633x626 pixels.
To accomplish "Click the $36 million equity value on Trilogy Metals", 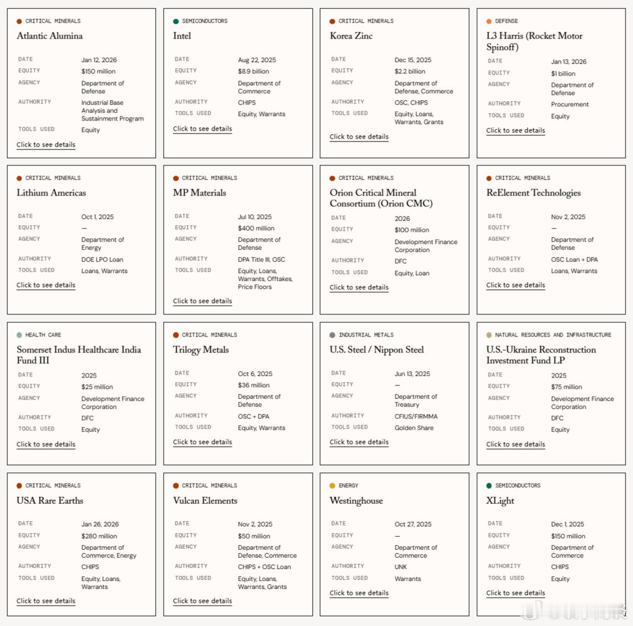I will 254,385.
